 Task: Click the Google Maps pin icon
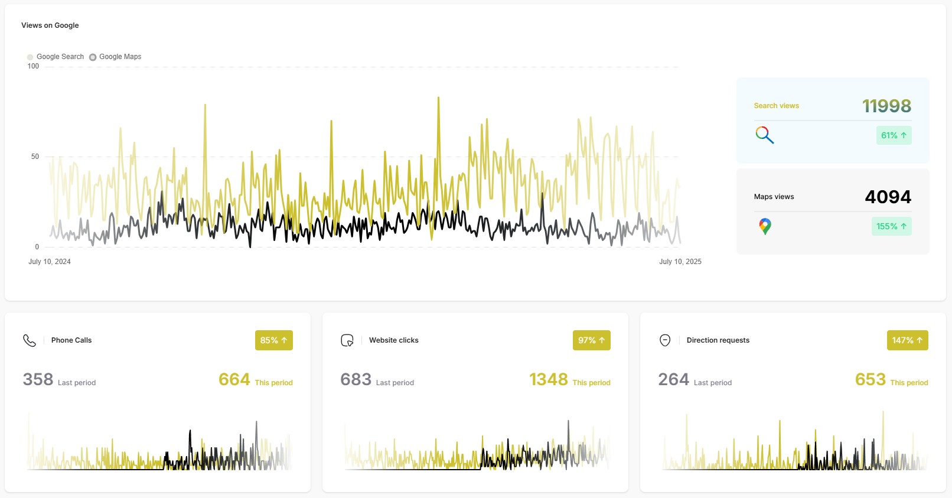click(765, 226)
